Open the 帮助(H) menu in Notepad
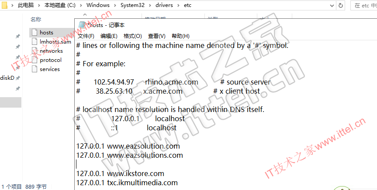This screenshot has height=190, width=377. [x=180, y=36]
